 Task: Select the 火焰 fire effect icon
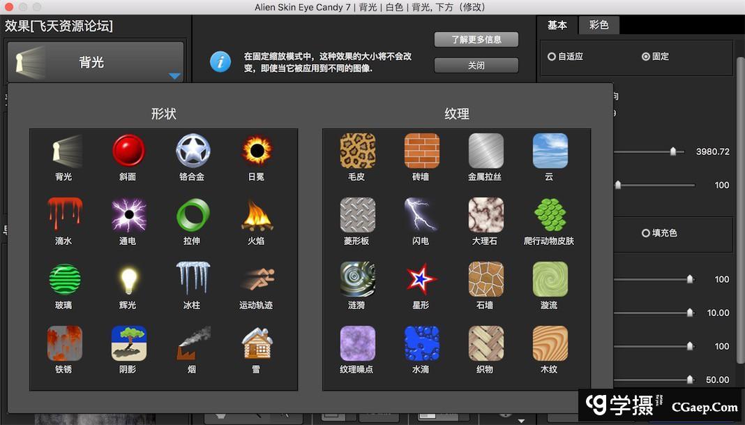click(256, 215)
